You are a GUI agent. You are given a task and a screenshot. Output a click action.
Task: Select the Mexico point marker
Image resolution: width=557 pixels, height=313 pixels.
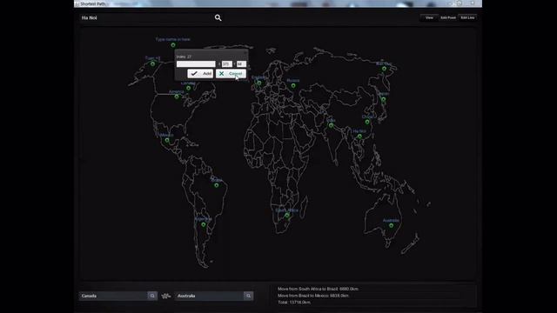pyautogui.click(x=167, y=140)
